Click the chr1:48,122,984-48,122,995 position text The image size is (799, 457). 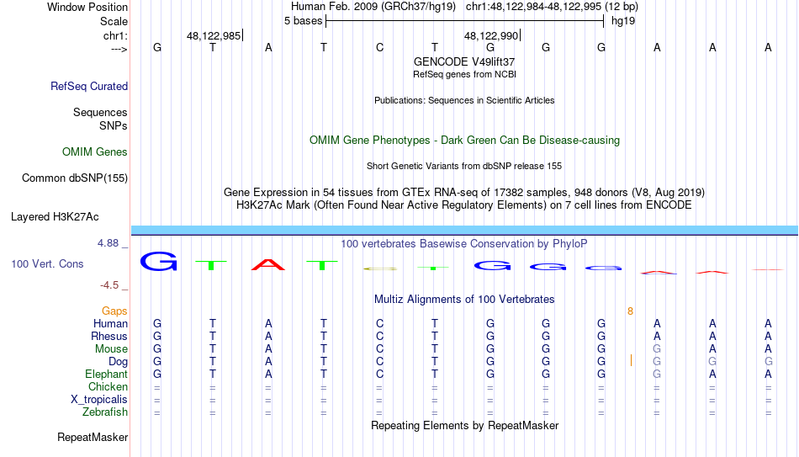[533, 7]
